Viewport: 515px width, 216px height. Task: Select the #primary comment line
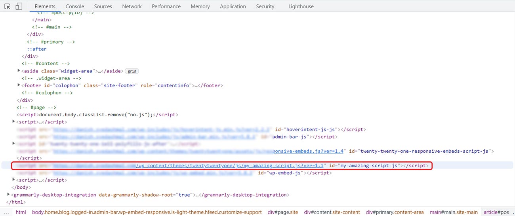51,42
